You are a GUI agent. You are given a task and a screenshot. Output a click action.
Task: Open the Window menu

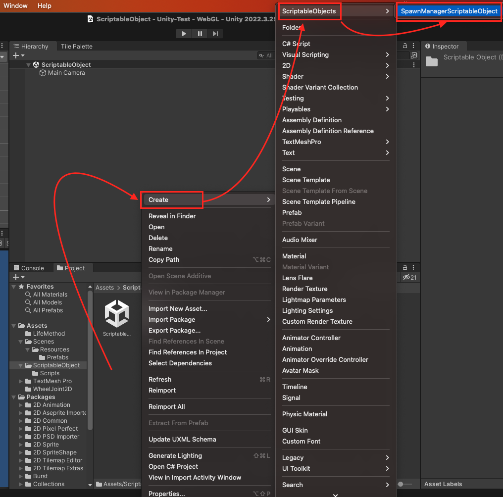point(15,6)
